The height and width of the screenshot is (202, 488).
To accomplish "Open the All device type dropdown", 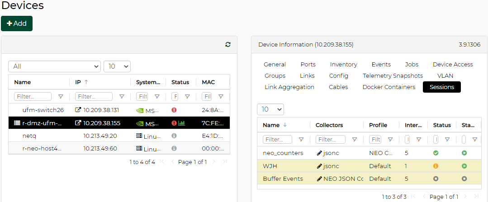I will point(54,66).
